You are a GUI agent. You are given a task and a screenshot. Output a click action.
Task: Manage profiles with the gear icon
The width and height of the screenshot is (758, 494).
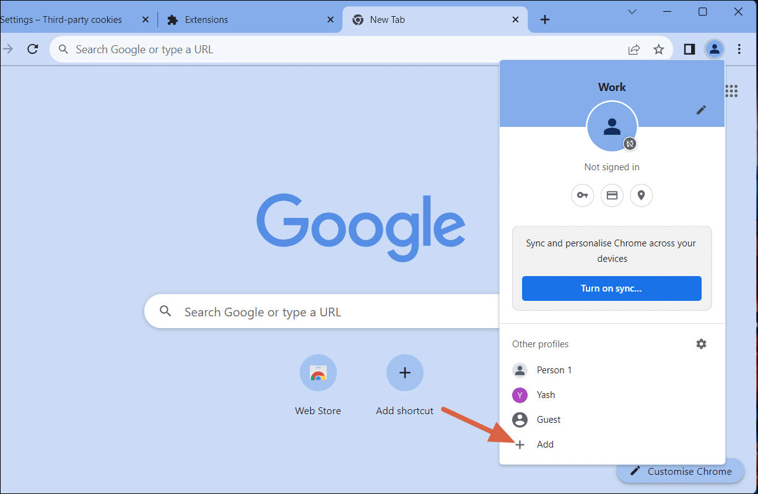click(x=701, y=344)
